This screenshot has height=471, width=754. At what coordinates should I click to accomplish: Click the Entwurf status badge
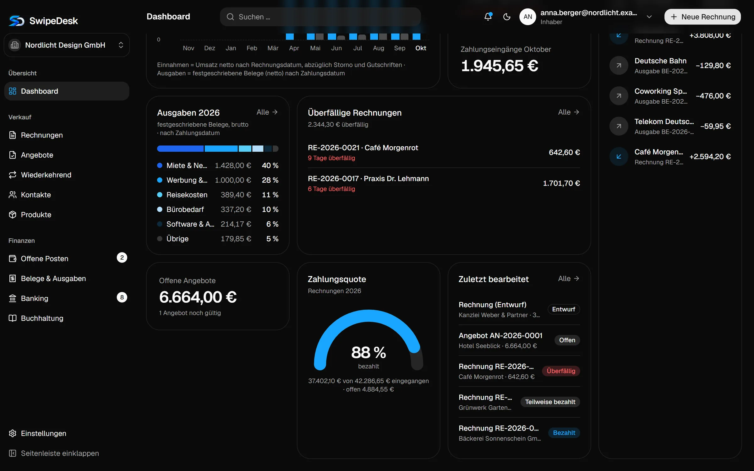pyautogui.click(x=564, y=309)
